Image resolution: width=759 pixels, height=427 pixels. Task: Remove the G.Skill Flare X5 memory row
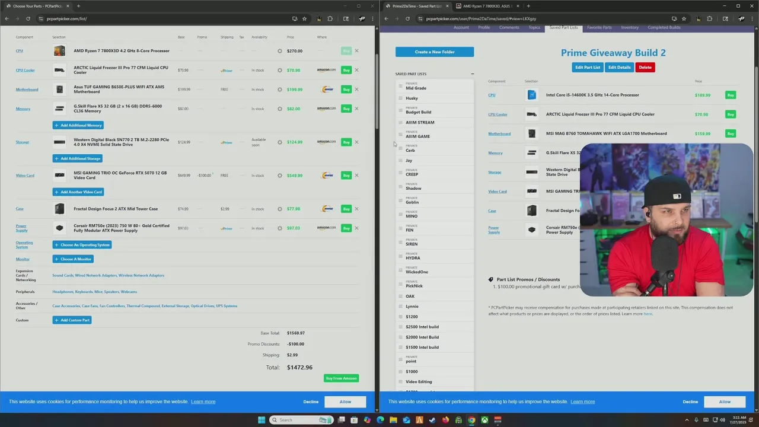pos(356,109)
